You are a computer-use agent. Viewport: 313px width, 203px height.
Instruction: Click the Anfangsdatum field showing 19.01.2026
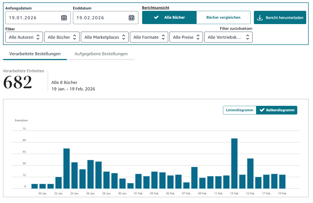tap(38, 18)
